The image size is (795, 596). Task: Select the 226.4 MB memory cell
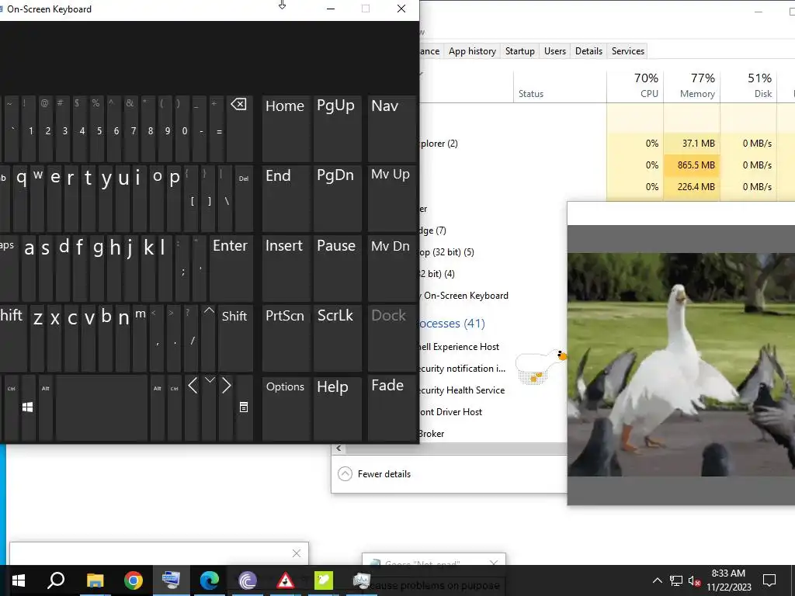(x=692, y=187)
